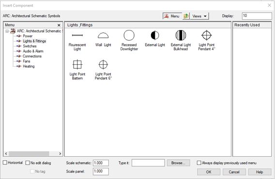Click right arrow of Menu scrollbar
275x179 pixels.
pos(60,153)
